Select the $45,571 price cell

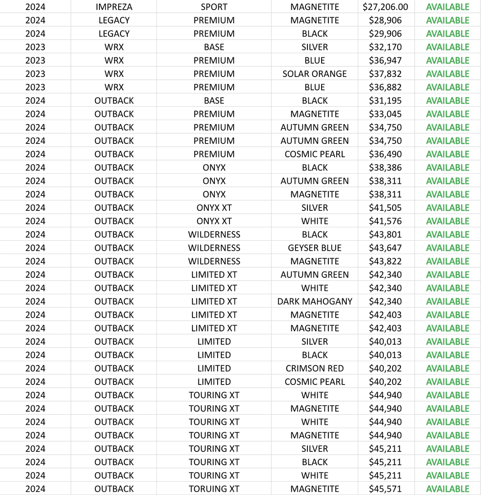(385, 489)
